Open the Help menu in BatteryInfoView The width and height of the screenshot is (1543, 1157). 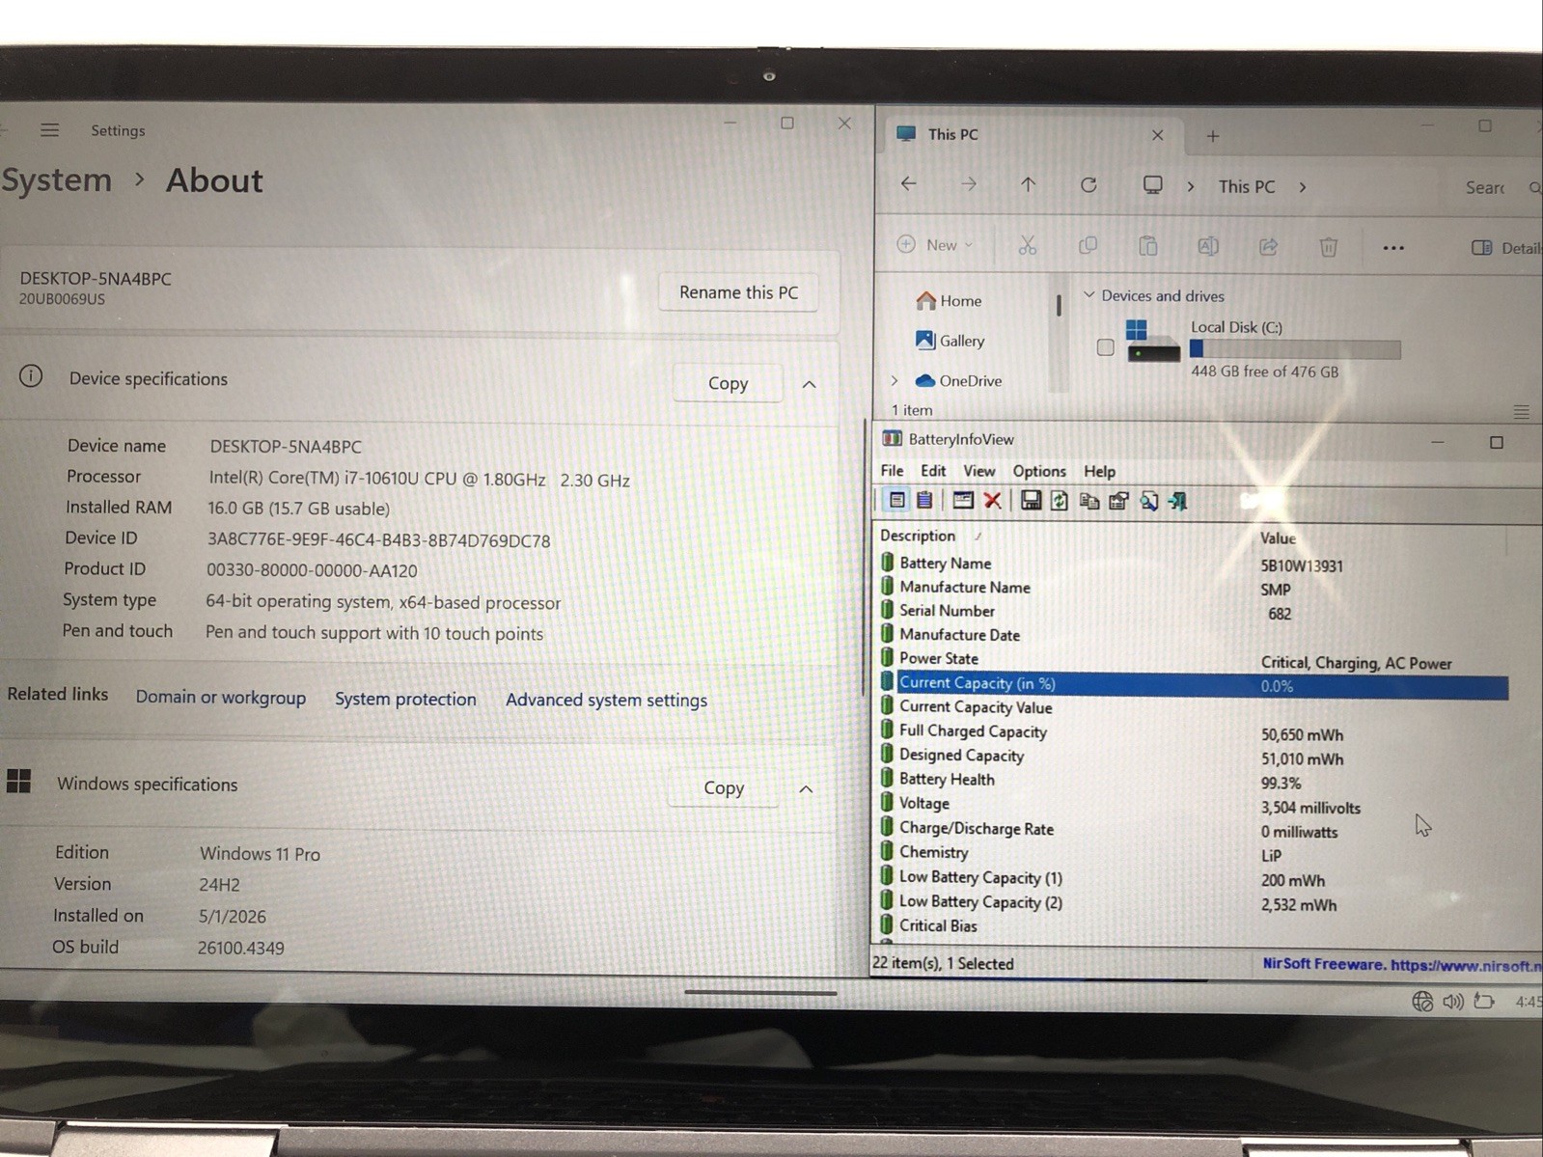pos(1099,472)
